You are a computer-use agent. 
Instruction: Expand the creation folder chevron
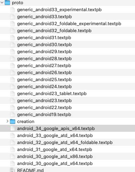click(7, 121)
